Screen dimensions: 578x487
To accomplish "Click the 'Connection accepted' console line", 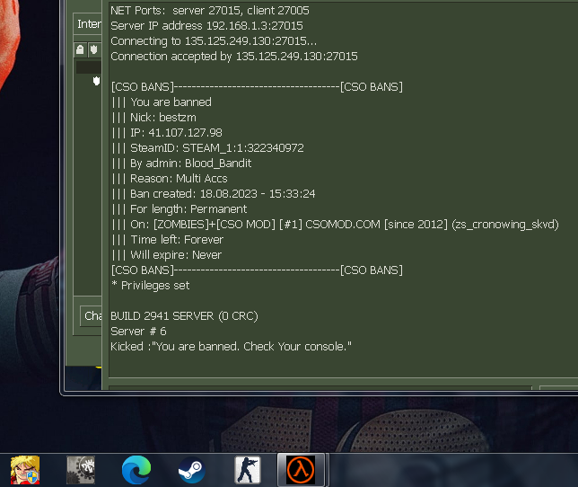I will click(x=234, y=56).
